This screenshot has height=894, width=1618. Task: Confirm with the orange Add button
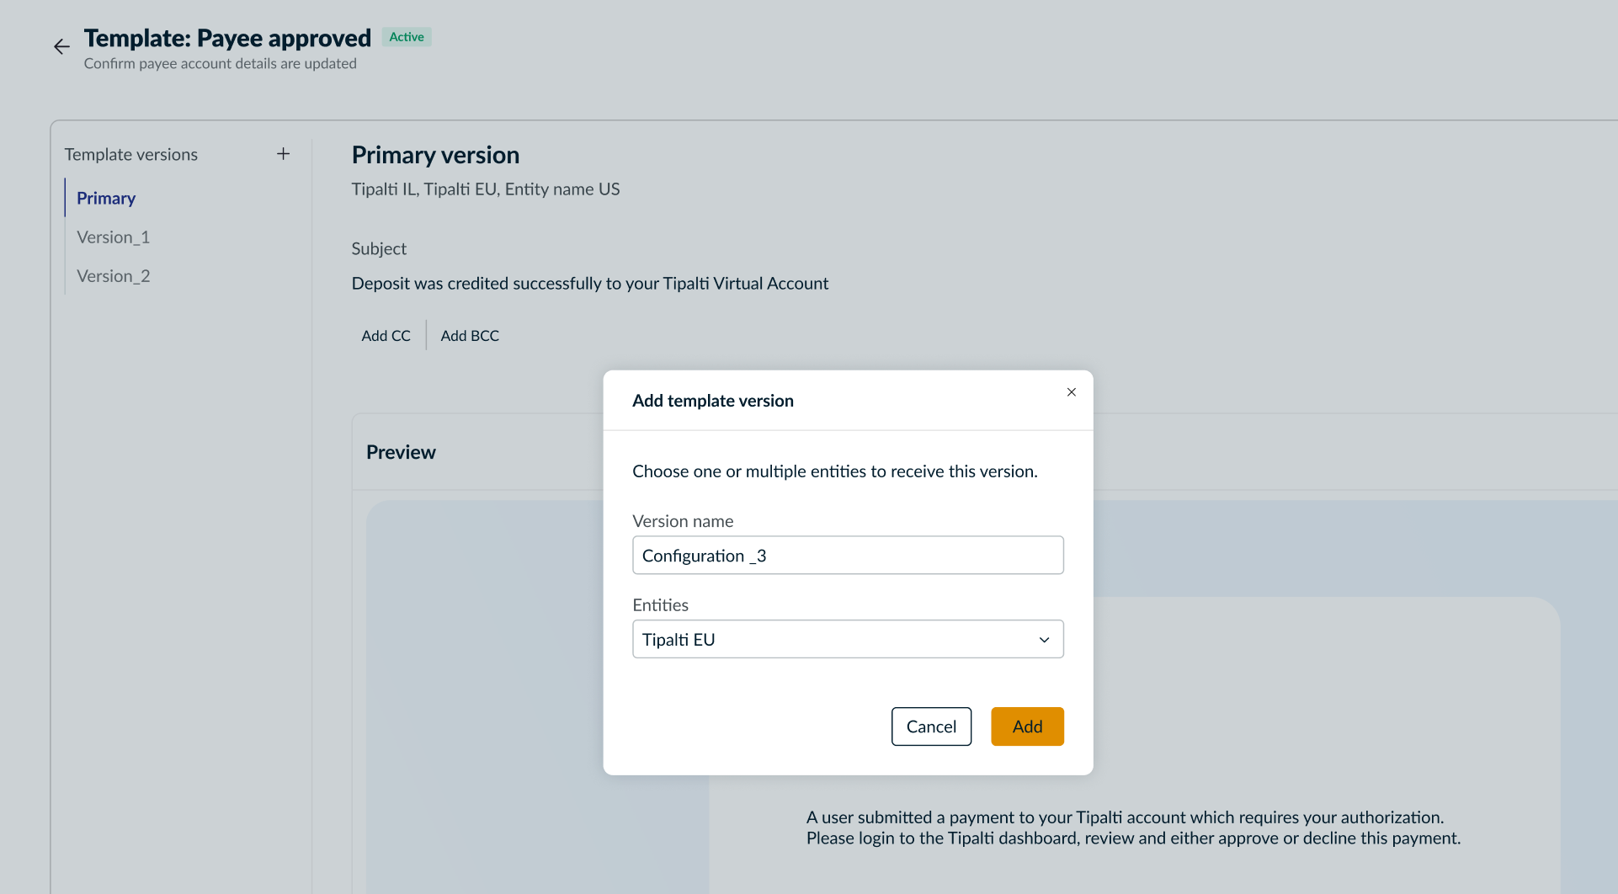pyautogui.click(x=1027, y=726)
